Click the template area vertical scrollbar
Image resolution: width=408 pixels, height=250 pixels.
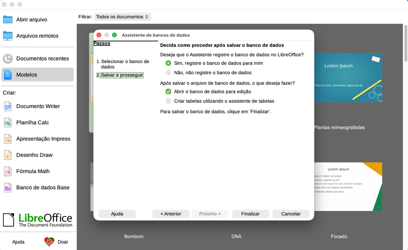pos(406,44)
